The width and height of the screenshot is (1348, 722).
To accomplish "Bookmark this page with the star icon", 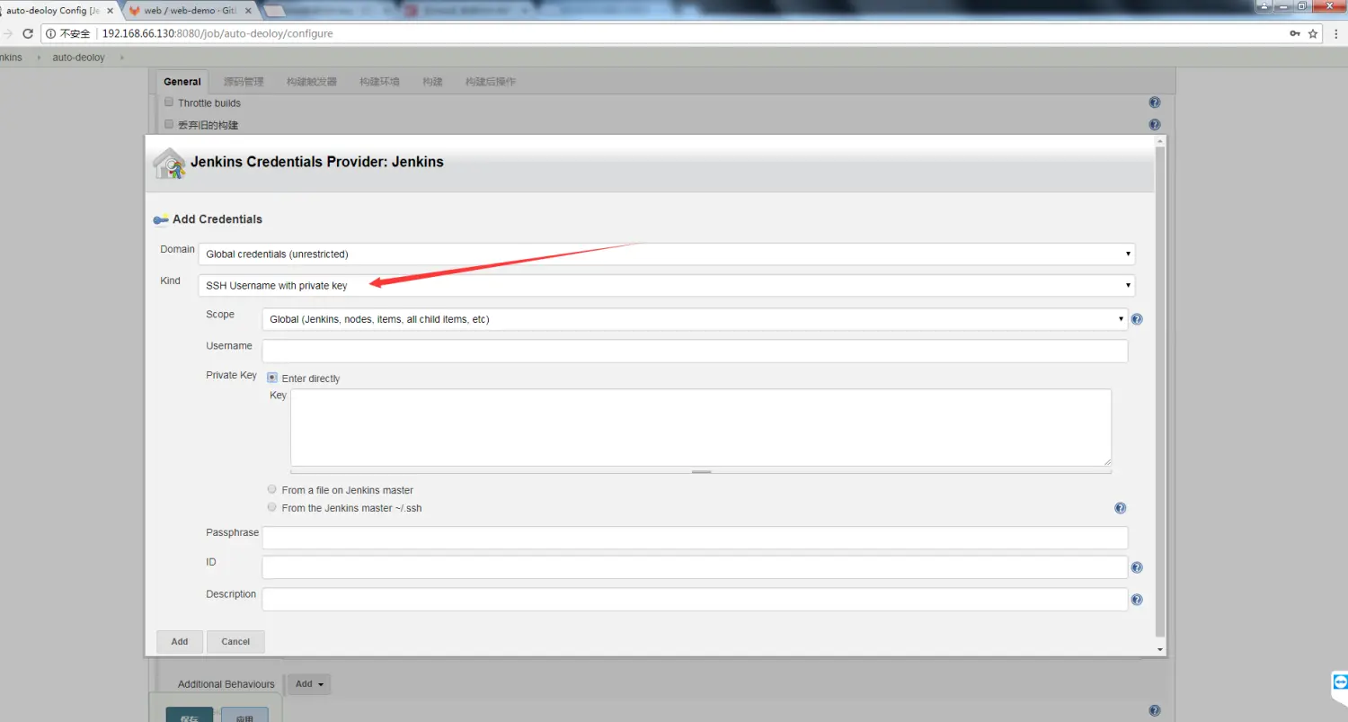I will coord(1313,33).
